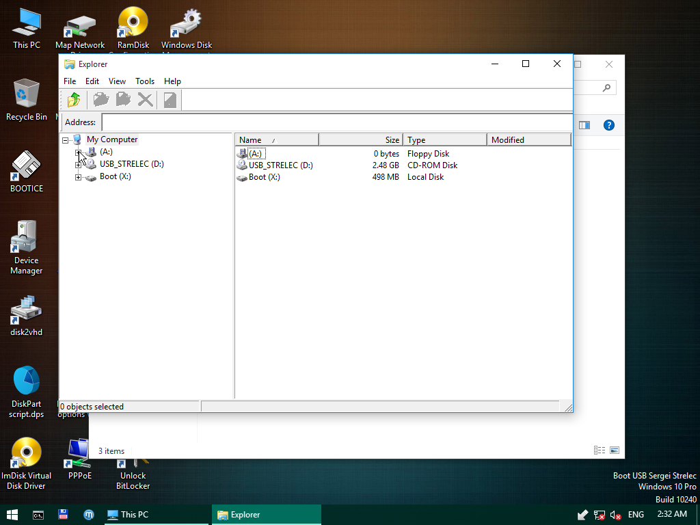Open the Map Network Drive desktop icon

80,31
